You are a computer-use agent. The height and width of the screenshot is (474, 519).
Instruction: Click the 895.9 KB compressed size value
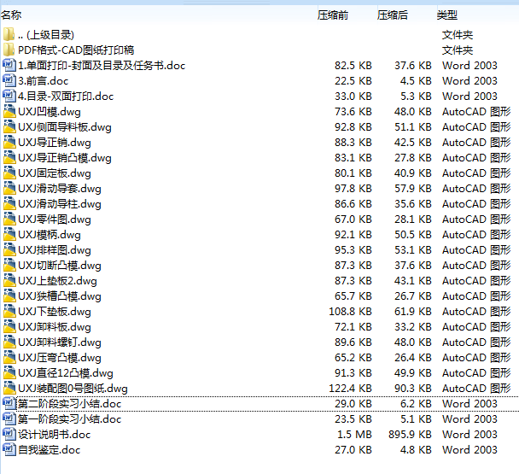pos(410,435)
